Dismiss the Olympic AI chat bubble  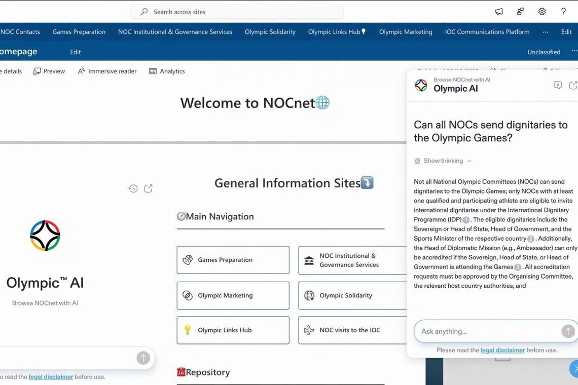point(558,85)
